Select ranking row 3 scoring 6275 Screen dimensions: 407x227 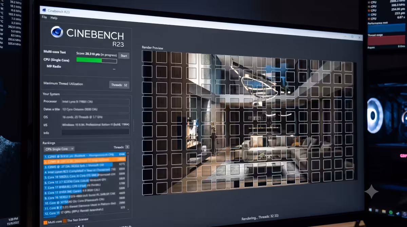(x=85, y=166)
